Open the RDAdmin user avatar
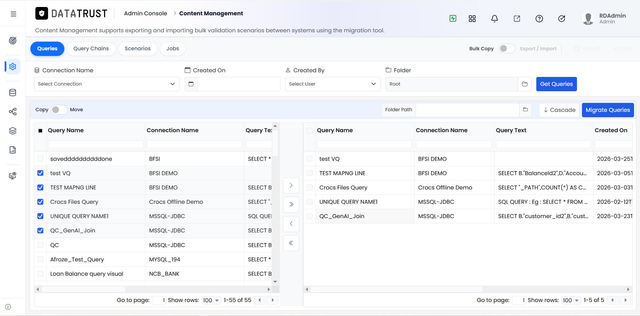This screenshot has height=316, width=640. point(588,19)
